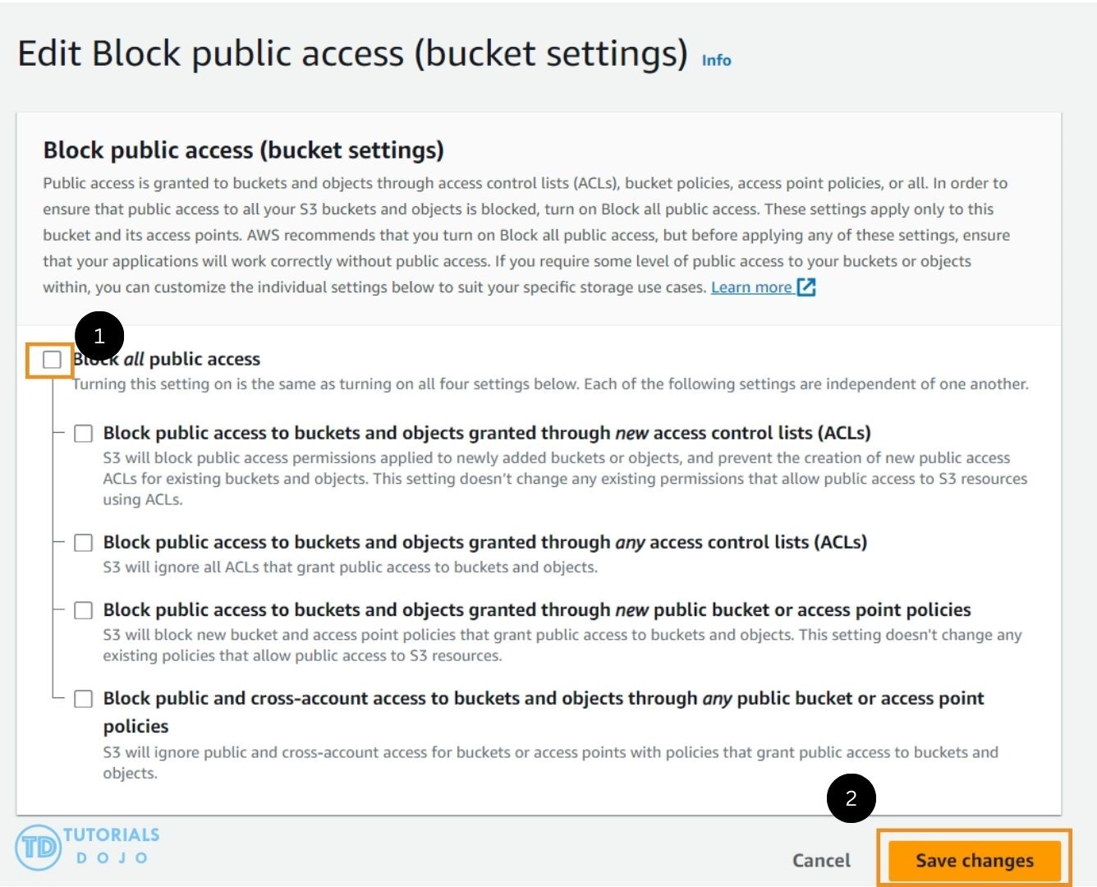Open the Info link beside page title

click(x=716, y=60)
